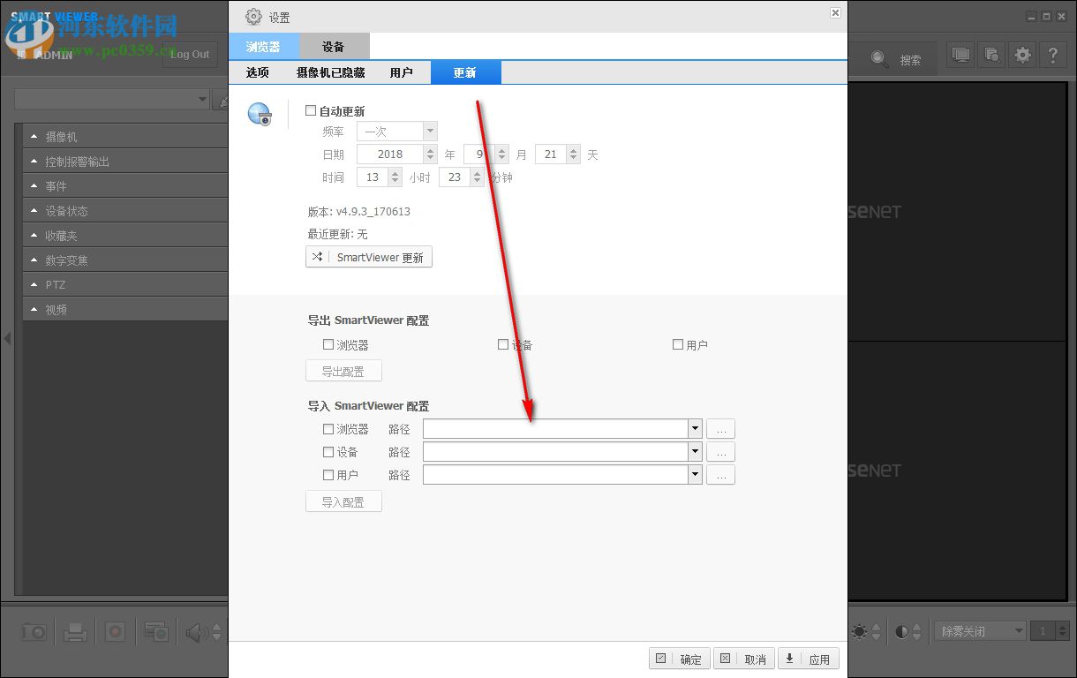Check the 浏览器 box under 导出 SmartViewer 配置
This screenshot has width=1077, height=678.
[328, 344]
